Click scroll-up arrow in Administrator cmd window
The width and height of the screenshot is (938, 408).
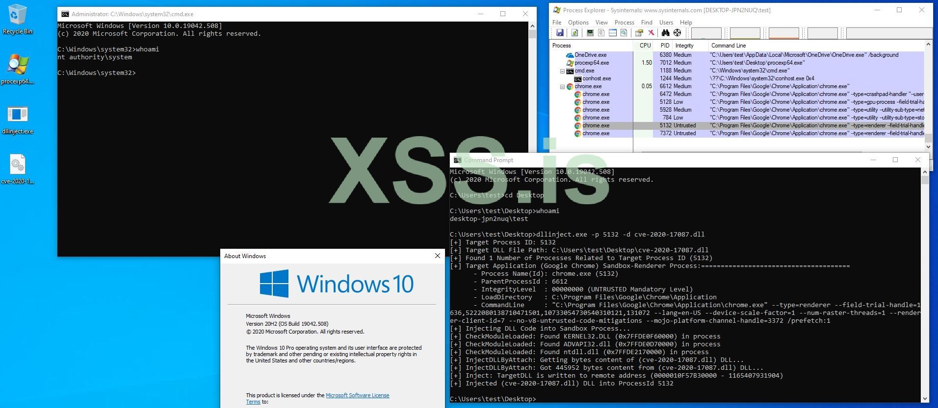point(532,26)
